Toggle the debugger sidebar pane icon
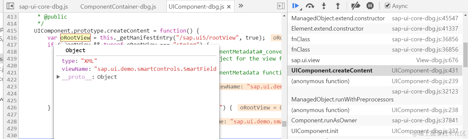The height and width of the screenshot is (139, 468). coord(281,6)
